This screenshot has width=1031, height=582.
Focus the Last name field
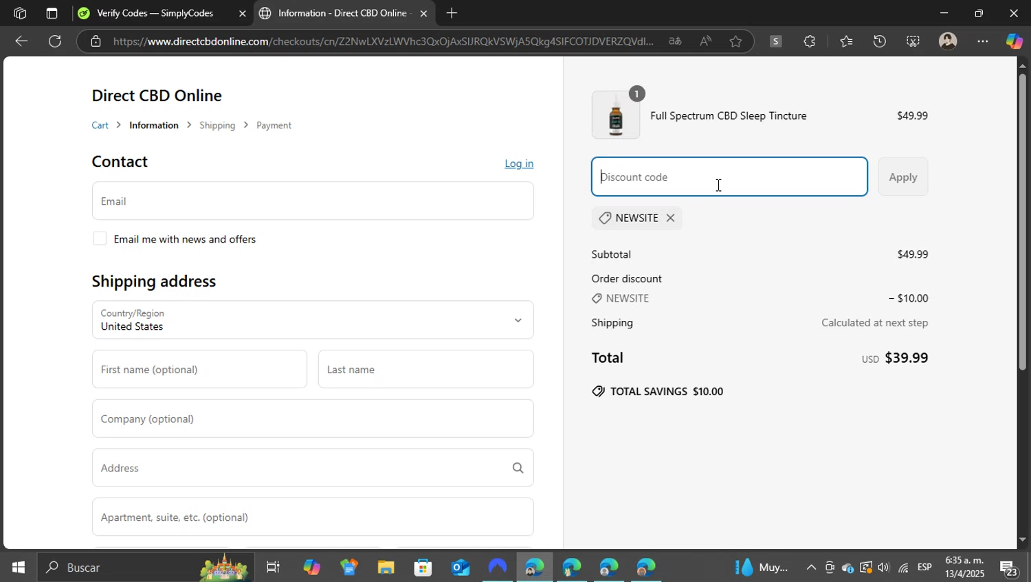coord(425,369)
